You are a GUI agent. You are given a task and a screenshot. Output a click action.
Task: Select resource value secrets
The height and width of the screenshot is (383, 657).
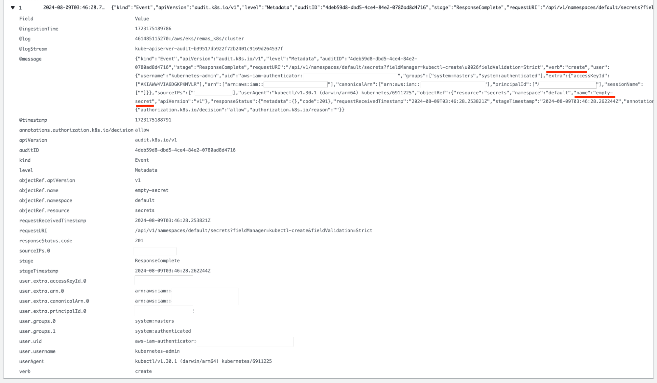(145, 210)
